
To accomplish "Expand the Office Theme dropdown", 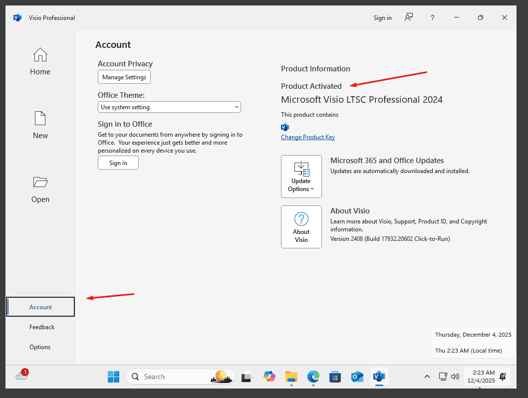I will 169,107.
